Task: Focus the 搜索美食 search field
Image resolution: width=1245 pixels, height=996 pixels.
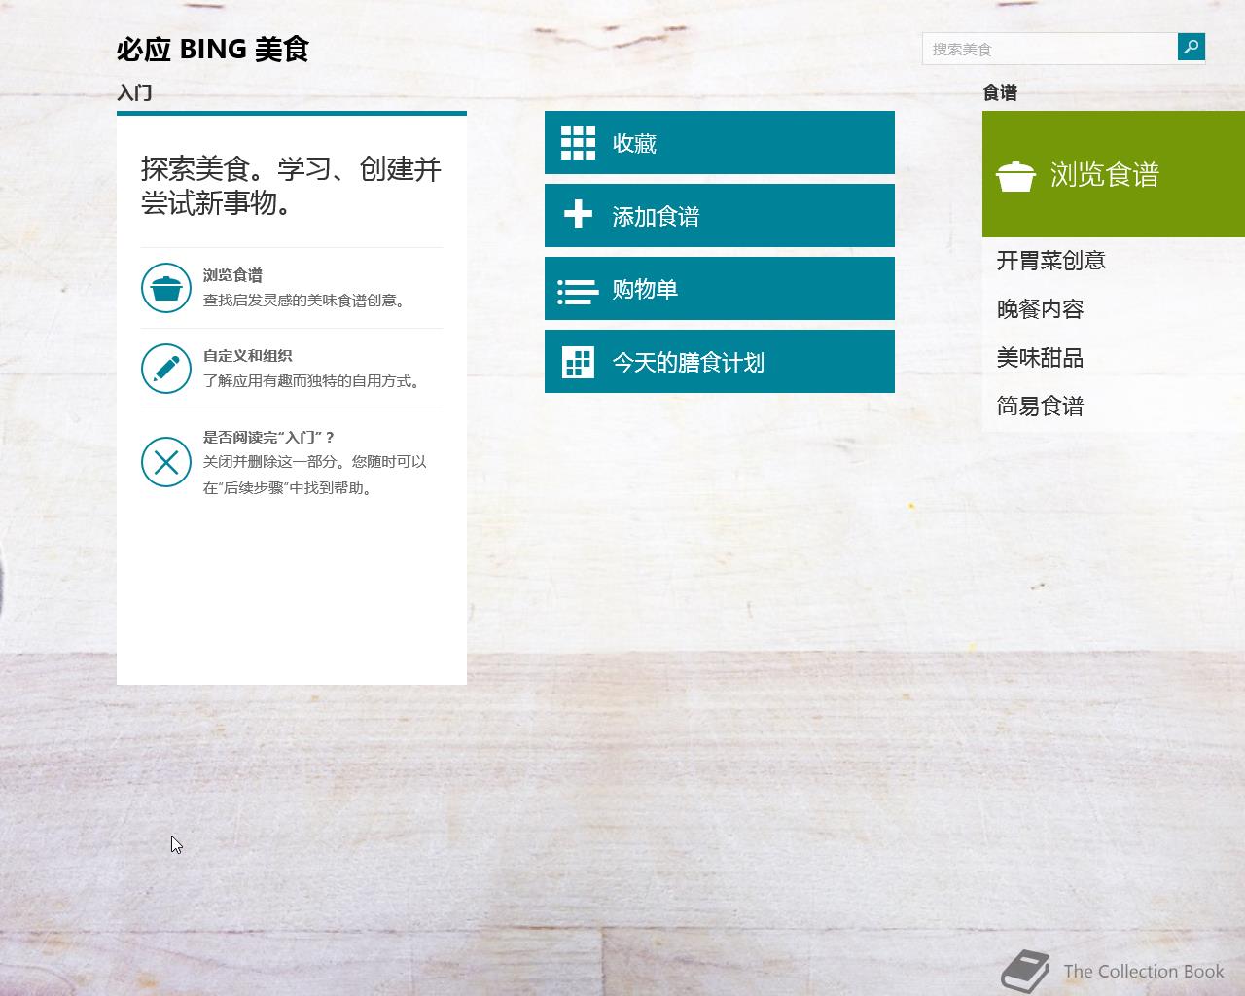Action: (1049, 49)
